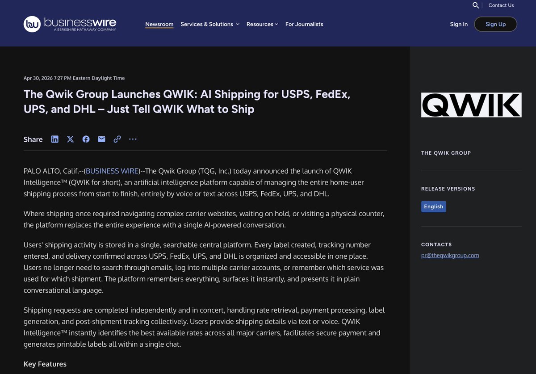Share the release via email icon

(x=101, y=139)
